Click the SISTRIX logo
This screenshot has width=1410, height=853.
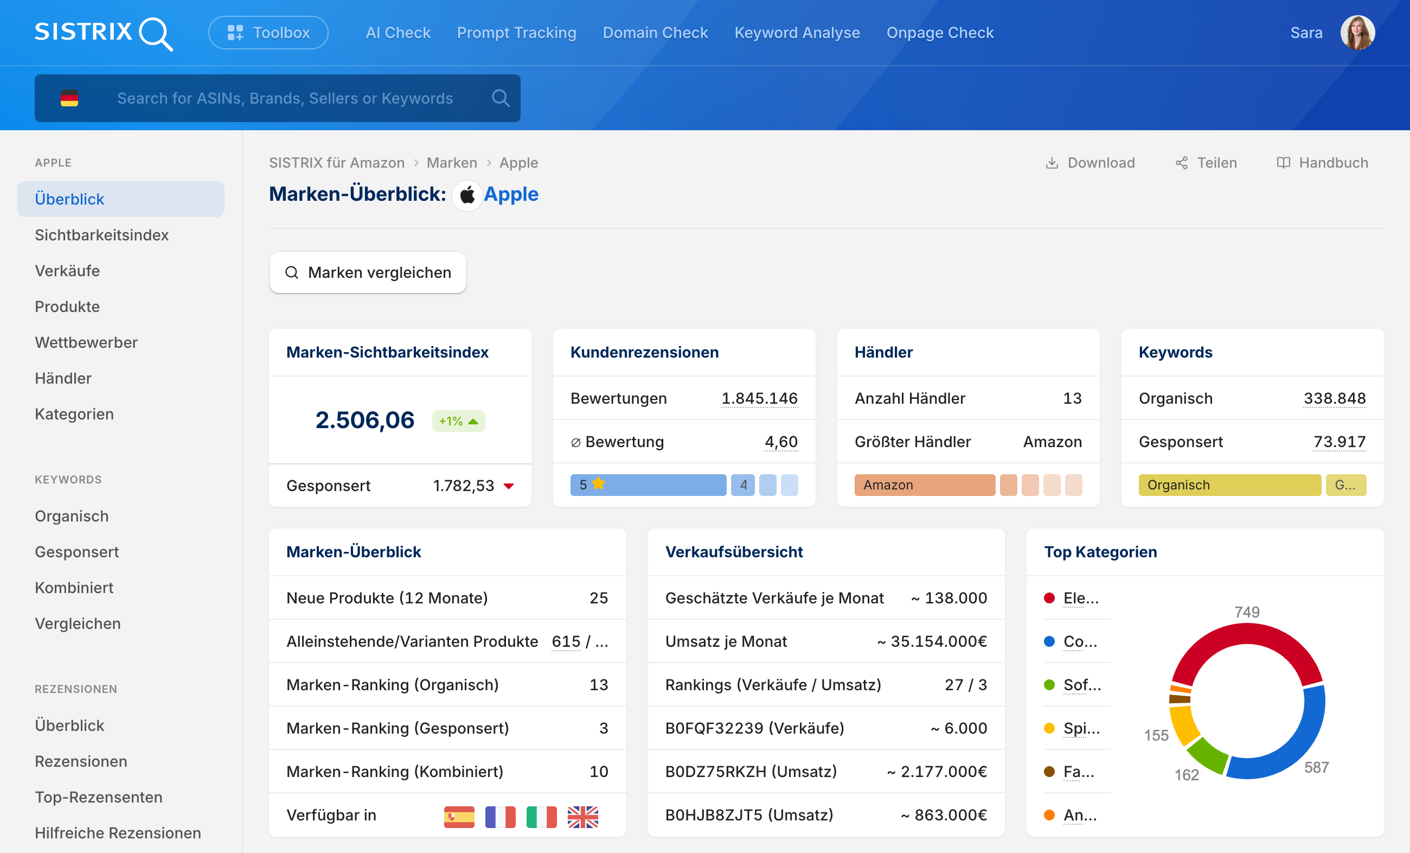click(x=104, y=33)
